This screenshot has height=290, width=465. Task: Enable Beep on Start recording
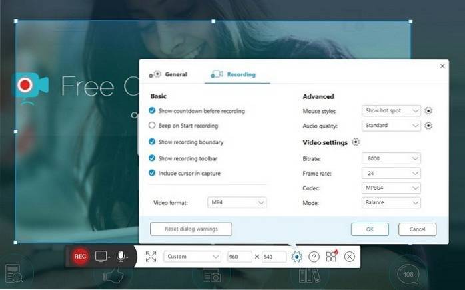(152, 125)
